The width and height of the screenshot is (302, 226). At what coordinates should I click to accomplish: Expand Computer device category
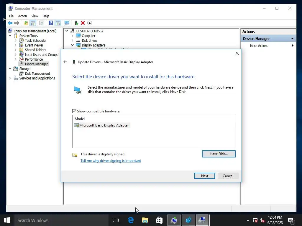(73, 36)
